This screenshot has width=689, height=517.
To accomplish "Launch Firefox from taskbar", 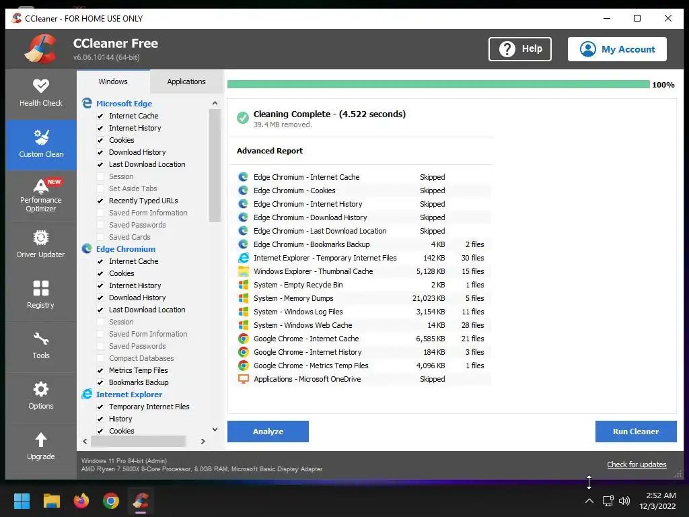I will coord(81,501).
